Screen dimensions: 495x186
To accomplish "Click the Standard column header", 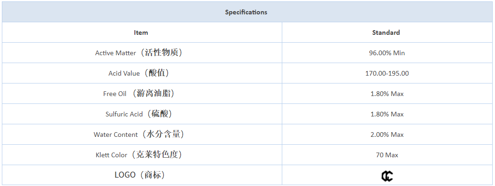I will [x=387, y=32].
